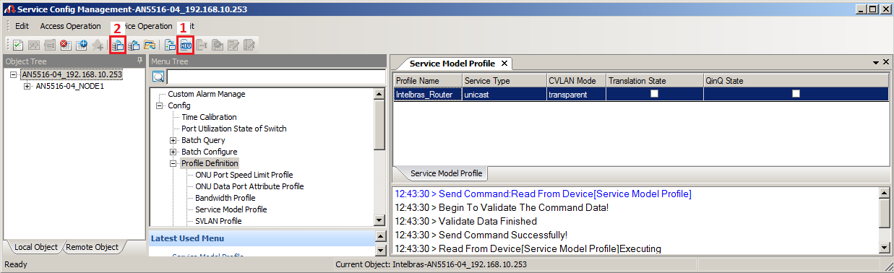This screenshot has height=273, width=894.
Task: Collapse the Profile Definition node
Action: pos(173,163)
